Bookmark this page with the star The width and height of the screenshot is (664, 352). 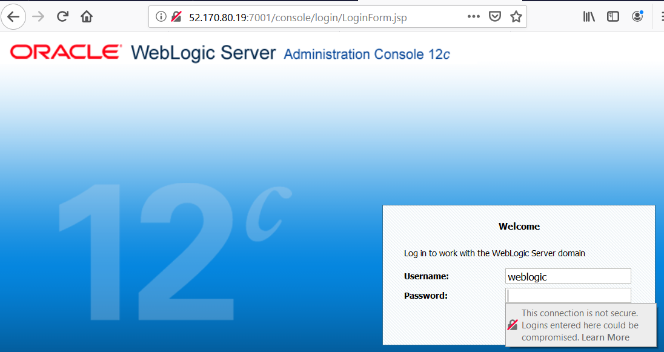click(516, 17)
